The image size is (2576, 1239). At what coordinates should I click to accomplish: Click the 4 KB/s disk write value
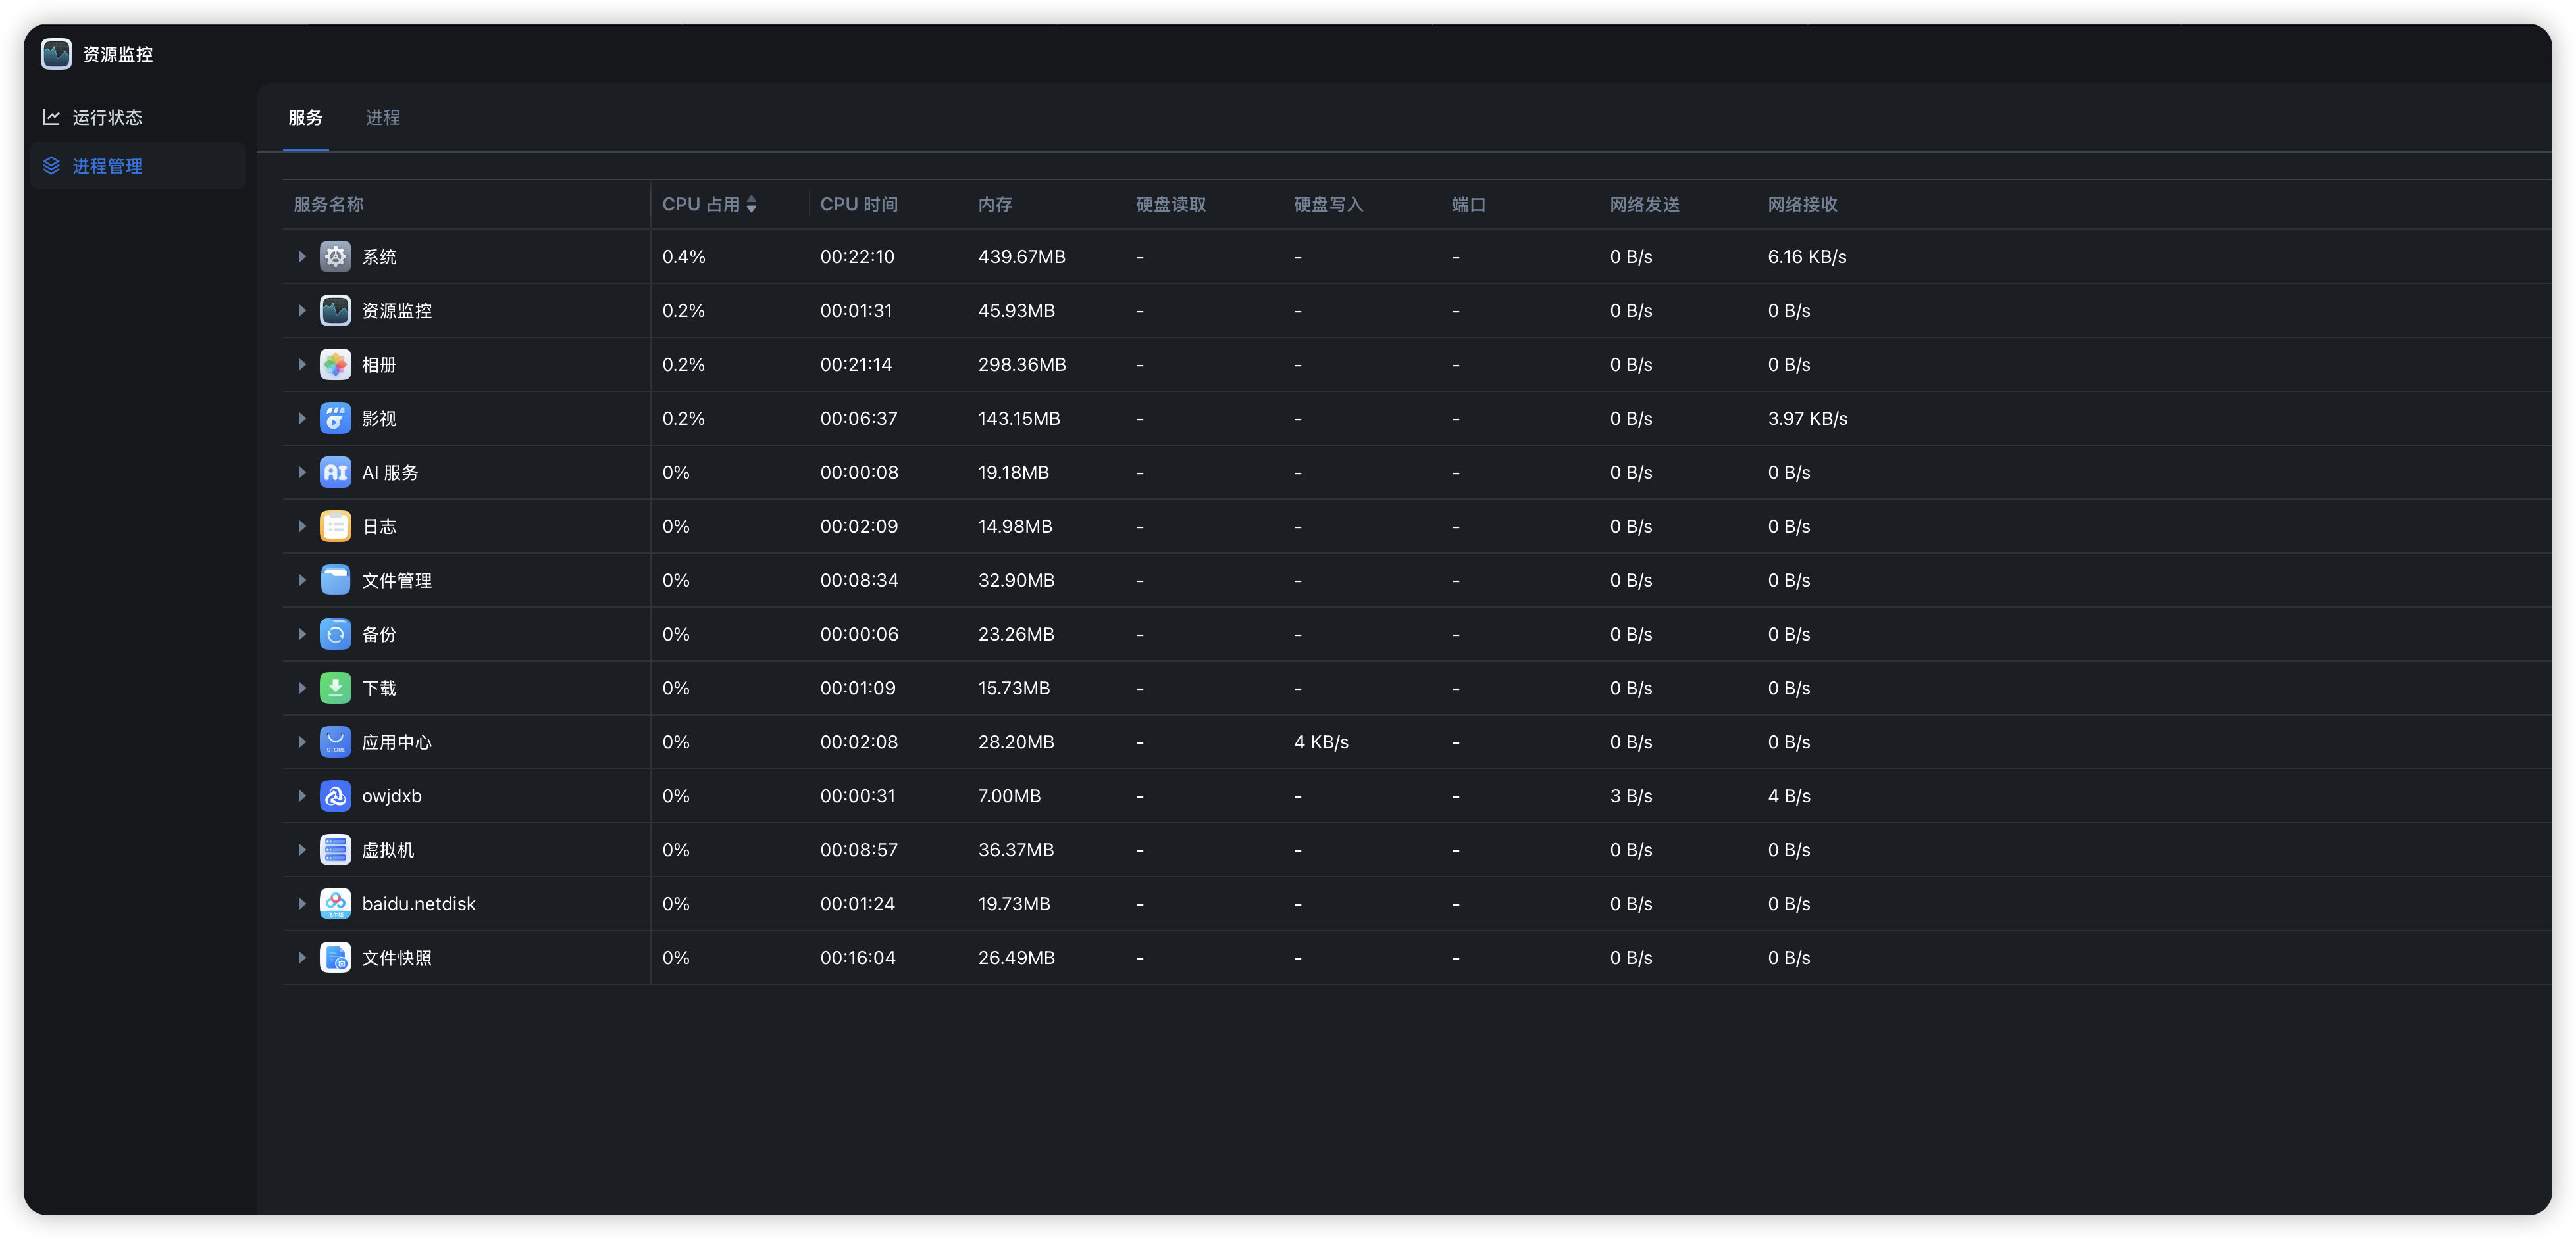(x=1321, y=742)
